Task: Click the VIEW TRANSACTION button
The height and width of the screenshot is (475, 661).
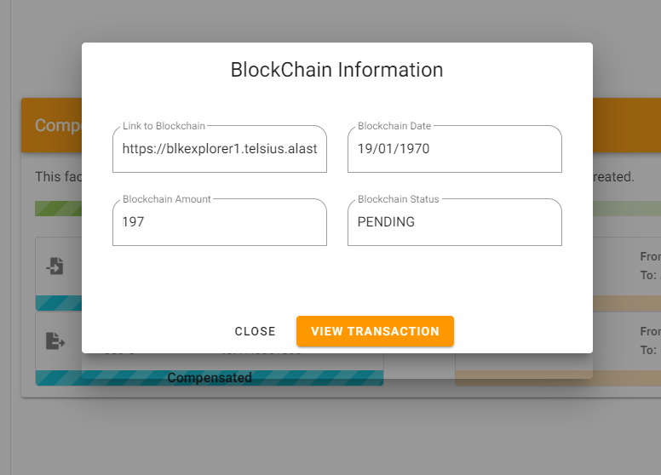Action: click(375, 331)
